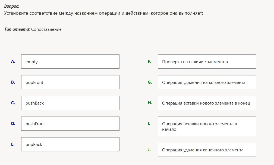Screen dimensions: 274x165
Task: Click the green letter F label
Action: 149,62
